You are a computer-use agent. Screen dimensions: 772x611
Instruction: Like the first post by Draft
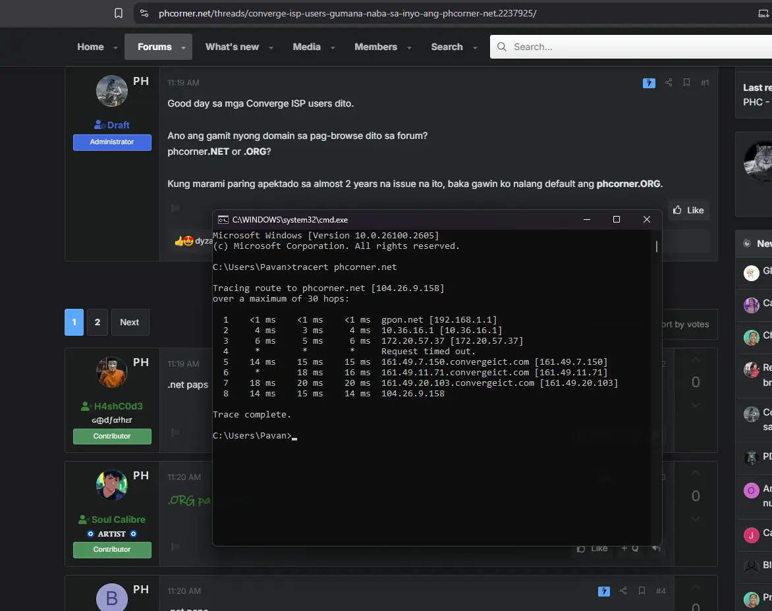click(688, 210)
